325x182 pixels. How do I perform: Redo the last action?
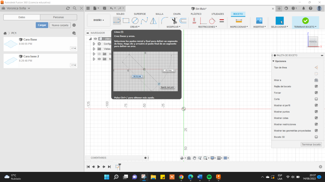[x=120, y=8]
